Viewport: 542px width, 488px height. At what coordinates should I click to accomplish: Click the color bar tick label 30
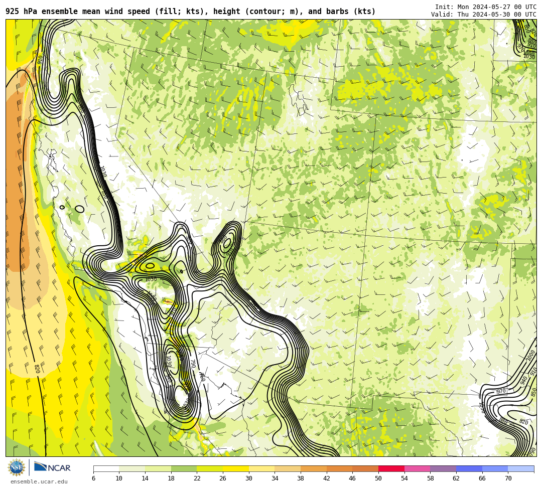point(249,478)
